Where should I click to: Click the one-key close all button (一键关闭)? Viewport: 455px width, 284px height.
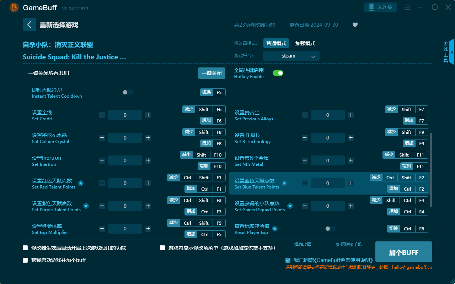(212, 73)
